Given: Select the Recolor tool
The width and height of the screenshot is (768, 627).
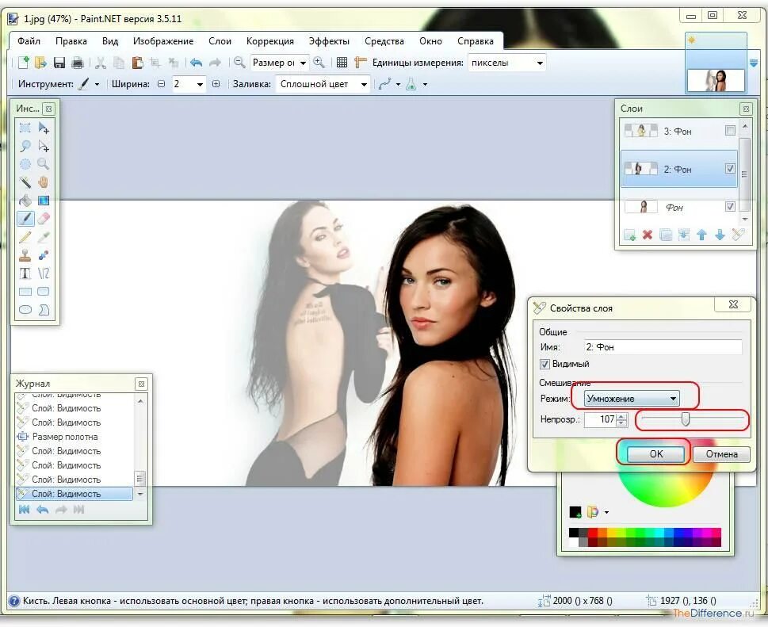Looking at the screenshot, I should pos(44,255).
